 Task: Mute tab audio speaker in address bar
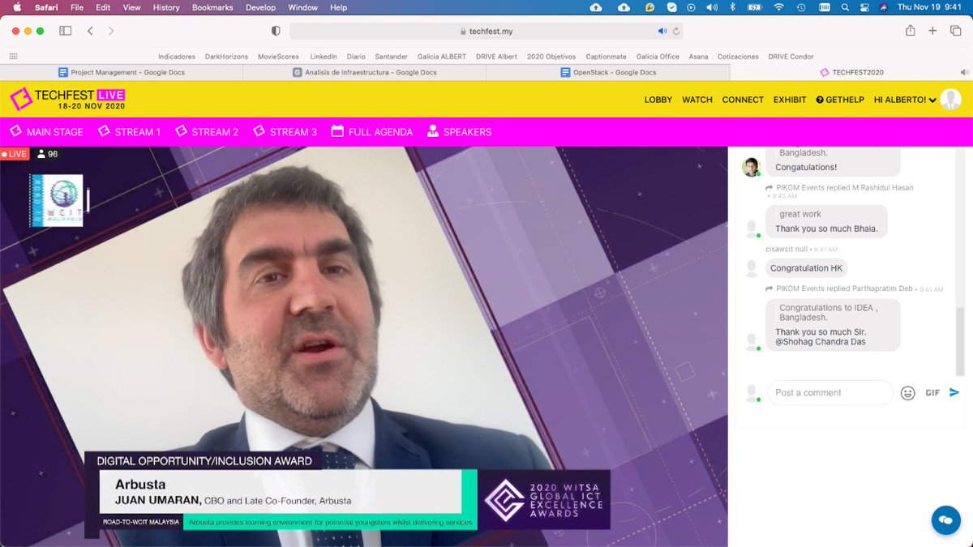[662, 31]
